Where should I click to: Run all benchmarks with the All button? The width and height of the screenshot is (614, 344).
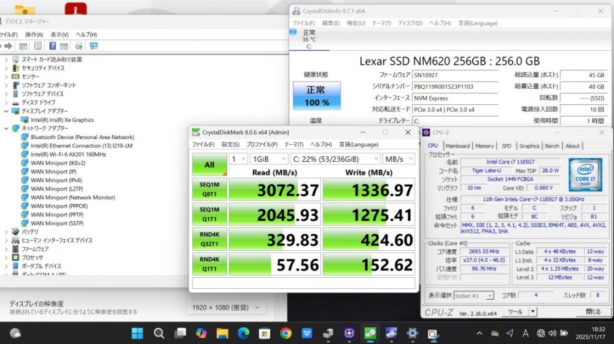(209, 164)
